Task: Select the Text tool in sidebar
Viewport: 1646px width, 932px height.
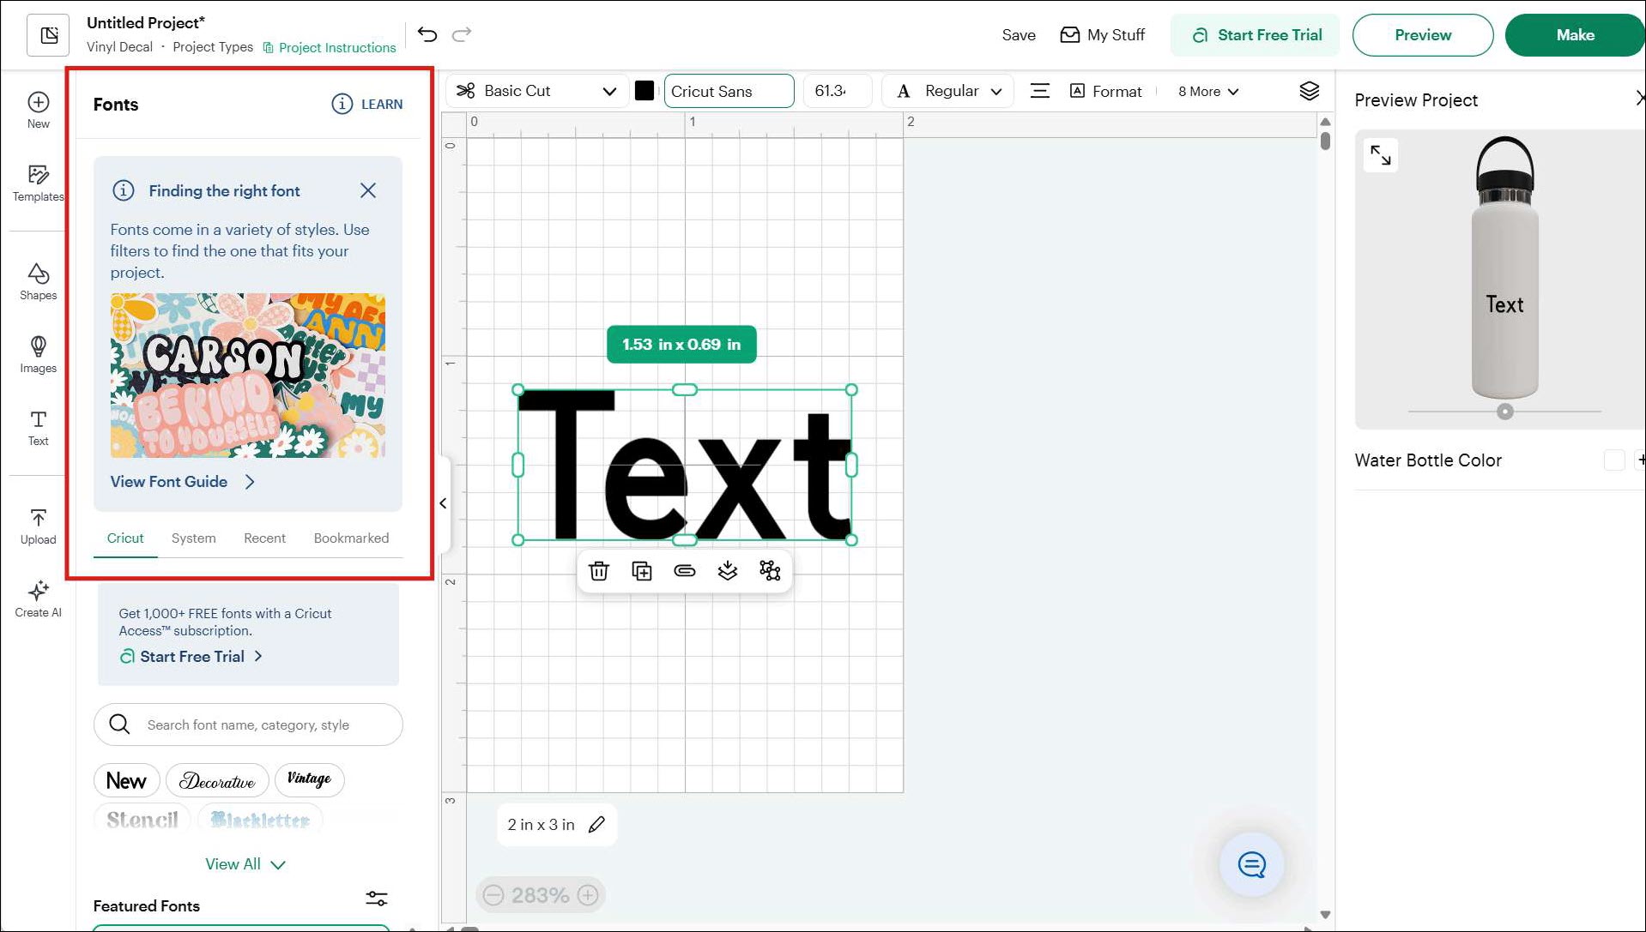Action: 39,428
